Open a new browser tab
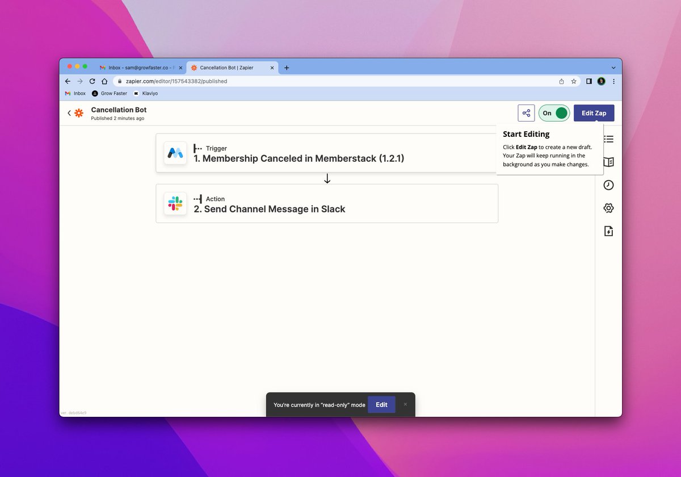 click(x=287, y=68)
